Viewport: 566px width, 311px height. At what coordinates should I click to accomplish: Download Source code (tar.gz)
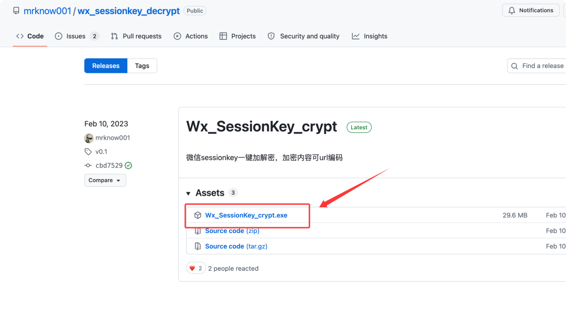click(x=236, y=247)
